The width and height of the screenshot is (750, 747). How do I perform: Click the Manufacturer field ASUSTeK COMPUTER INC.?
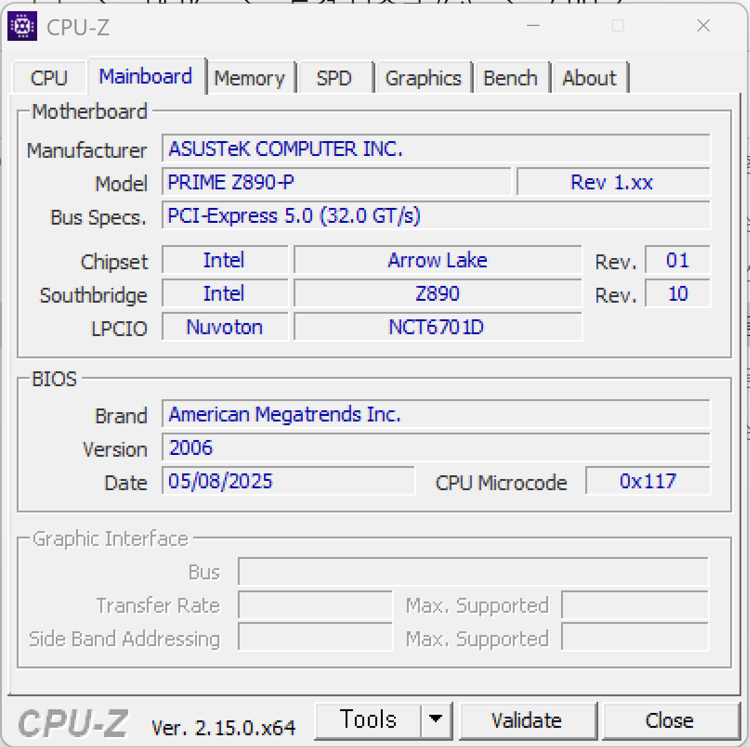pyautogui.click(x=436, y=149)
